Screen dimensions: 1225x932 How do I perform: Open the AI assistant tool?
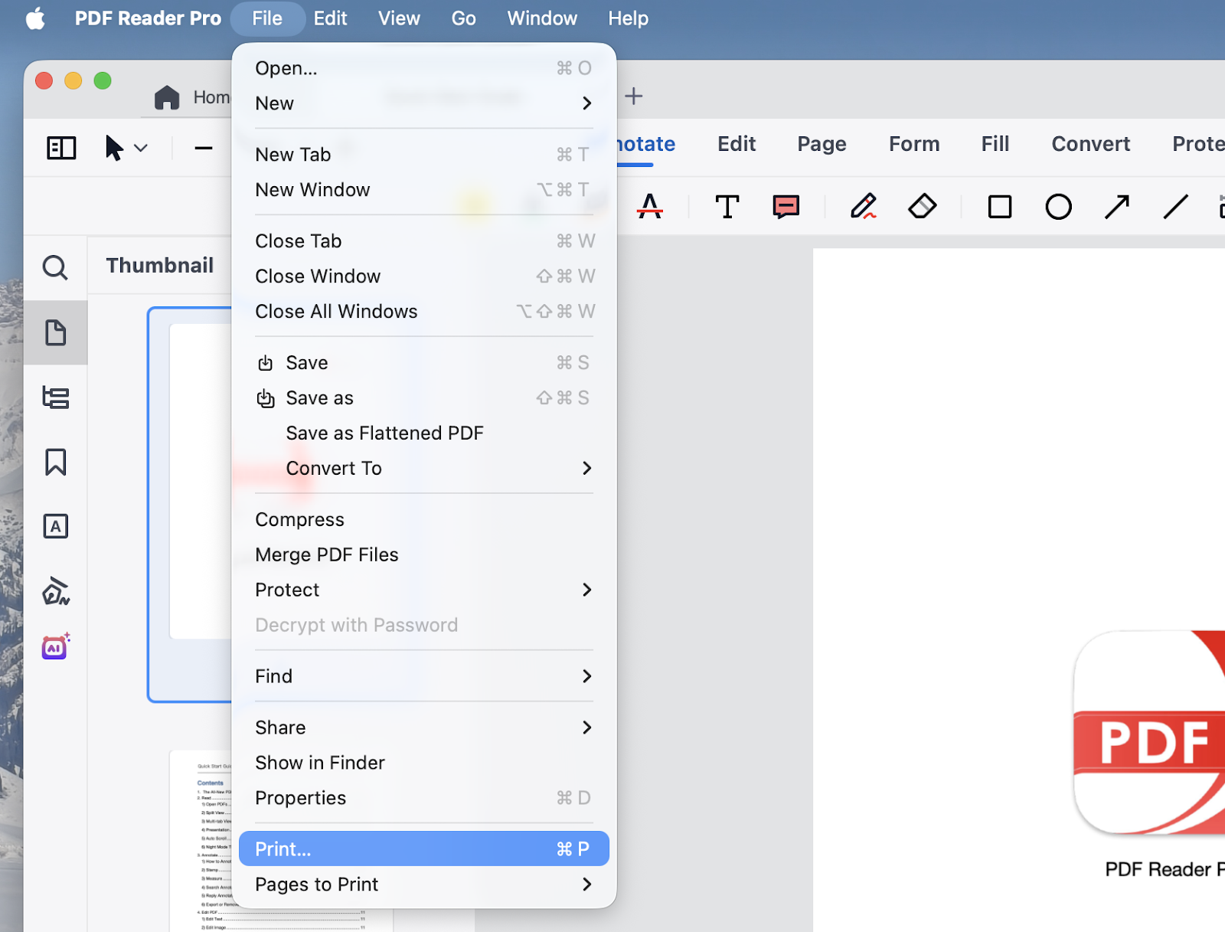pyautogui.click(x=55, y=647)
